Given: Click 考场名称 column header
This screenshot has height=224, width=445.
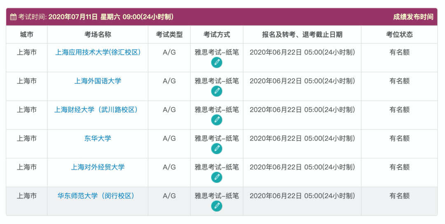Looking at the screenshot, I should pyautogui.click(x=98, y=35).
